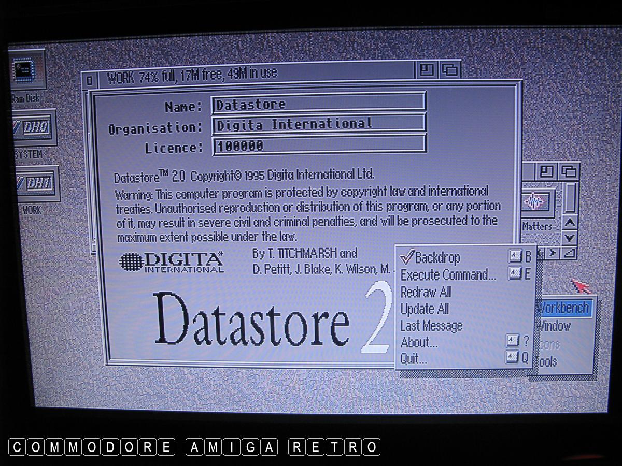622x466 pixels.
Task: Select Update All menu entry
Action: tap(425, 309)
